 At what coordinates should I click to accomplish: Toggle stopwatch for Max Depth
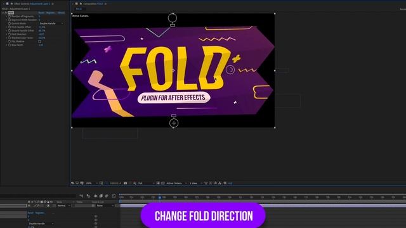[x=10, y=45]
